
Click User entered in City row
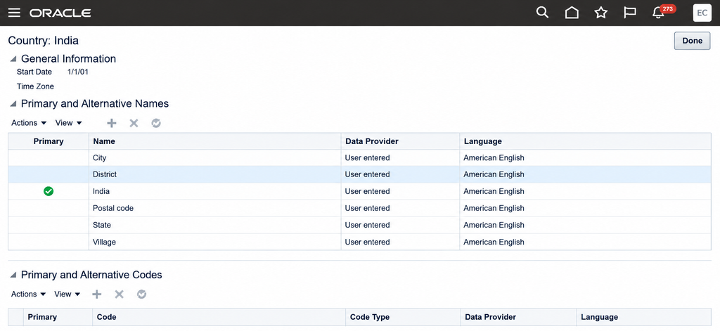pos(367,158)
